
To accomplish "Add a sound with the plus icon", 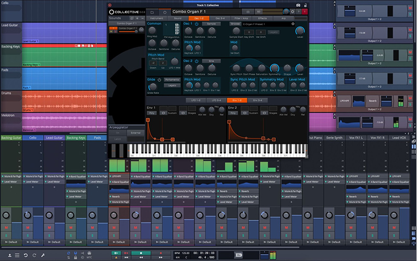I will (x=137, y=18).
